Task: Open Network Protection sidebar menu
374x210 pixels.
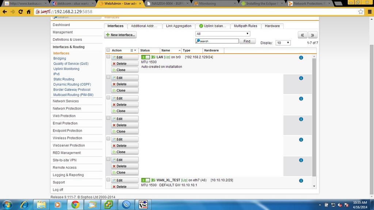Action: tap(67, 108)
